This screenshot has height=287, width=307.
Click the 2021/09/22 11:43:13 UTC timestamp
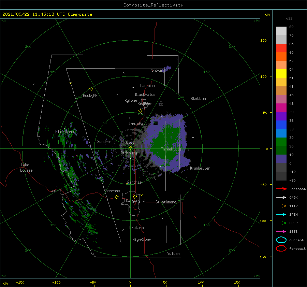tap(47, 14)
